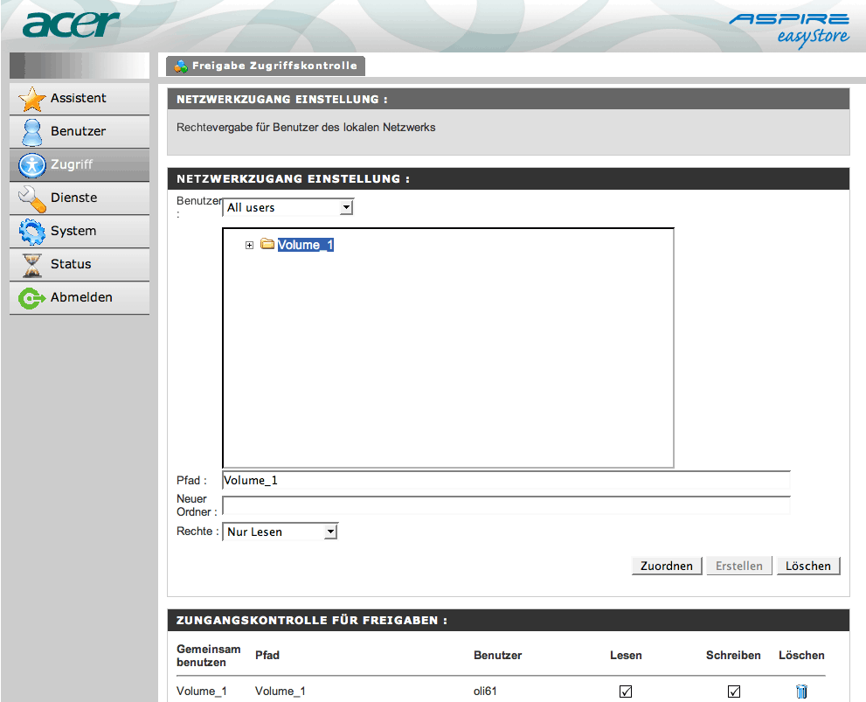
Task: Open the All users dropdown
Action: (346, 206)
